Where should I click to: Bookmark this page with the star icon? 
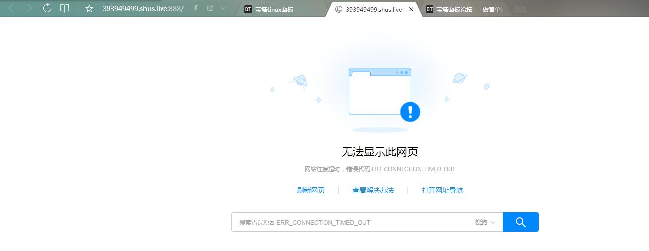pyautogui.click(x=89, y=9)
